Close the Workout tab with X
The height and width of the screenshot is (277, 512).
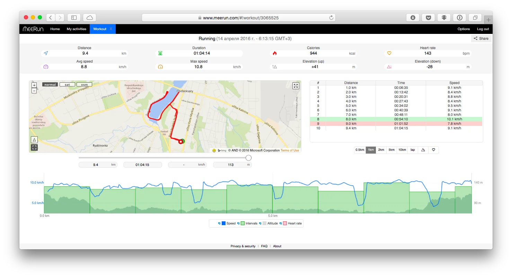click(x=111, y=29)
